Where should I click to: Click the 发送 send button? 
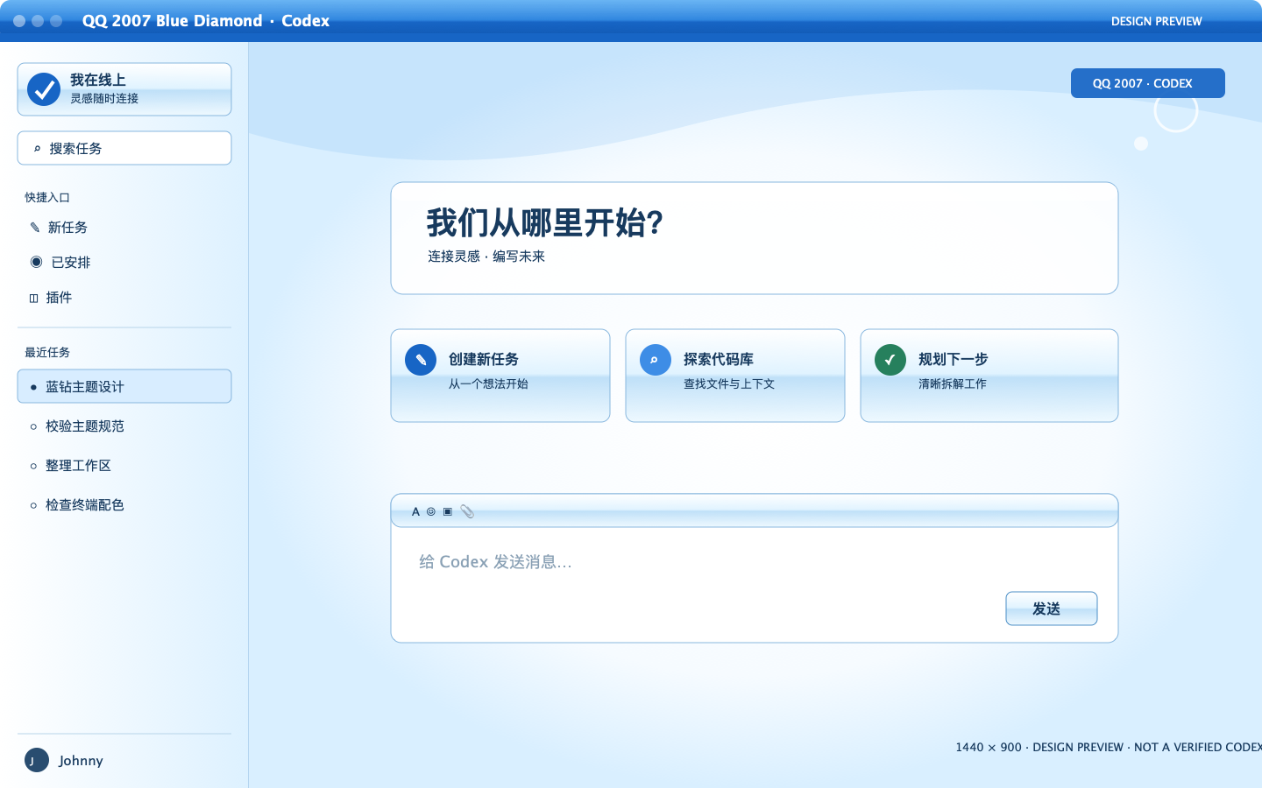tap(1052, 609)
